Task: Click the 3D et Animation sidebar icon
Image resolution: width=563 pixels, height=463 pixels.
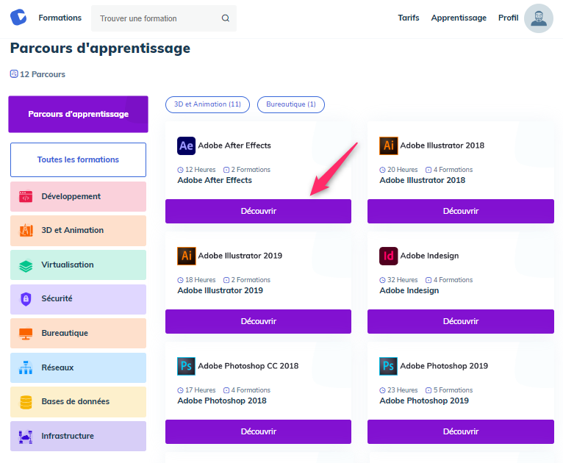Action: click(x=26, y=231)
